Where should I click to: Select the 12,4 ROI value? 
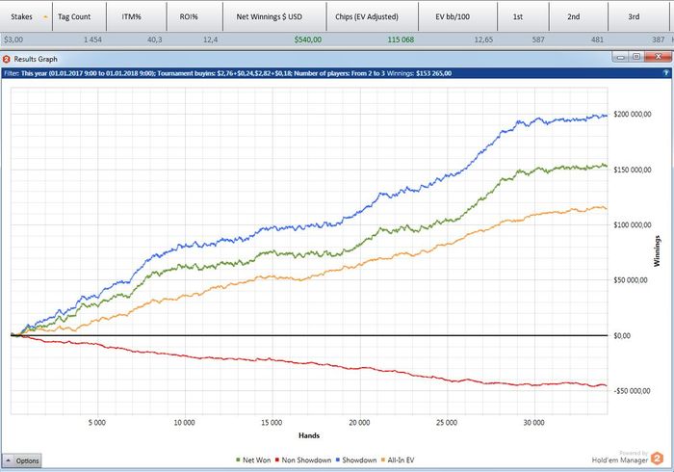(210, 39)
